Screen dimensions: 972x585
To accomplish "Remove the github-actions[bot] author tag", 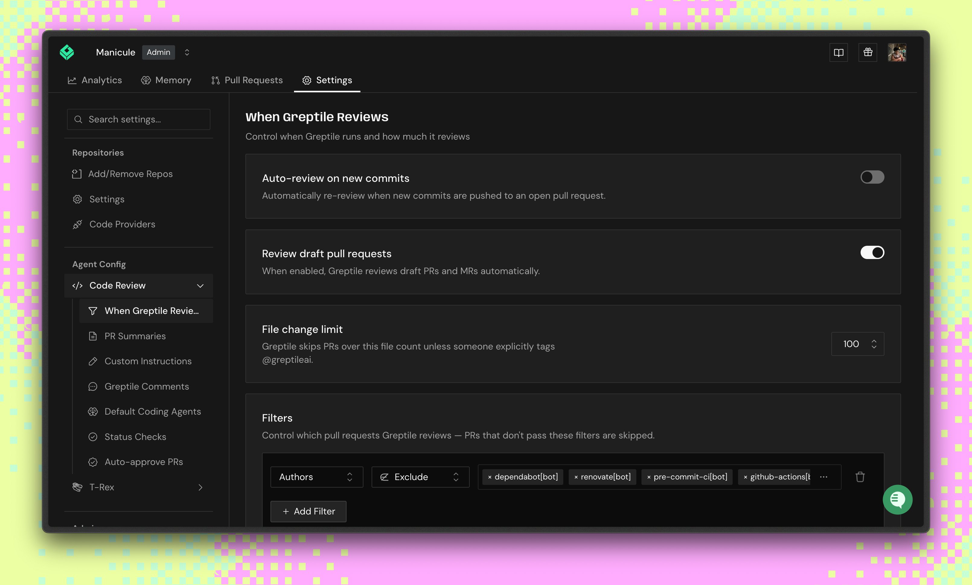I will [x=745, y=477].
